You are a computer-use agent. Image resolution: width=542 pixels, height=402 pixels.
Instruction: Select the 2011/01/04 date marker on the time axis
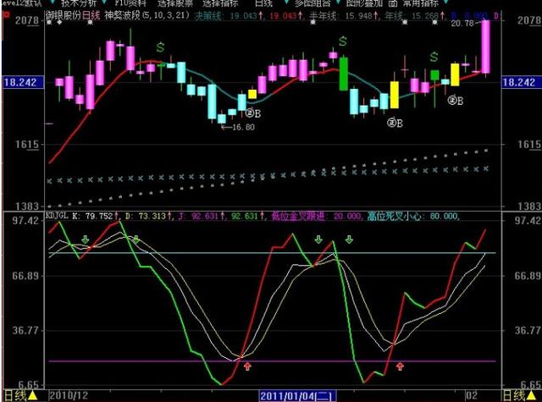pyautogui.click(x=296, y=395)
